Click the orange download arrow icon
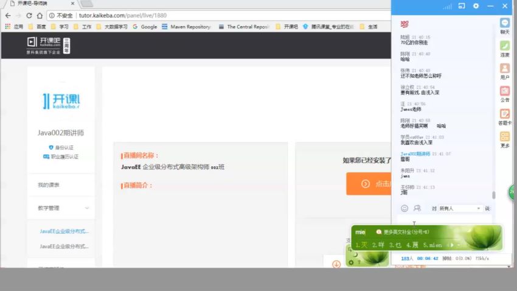 (336, 264)
